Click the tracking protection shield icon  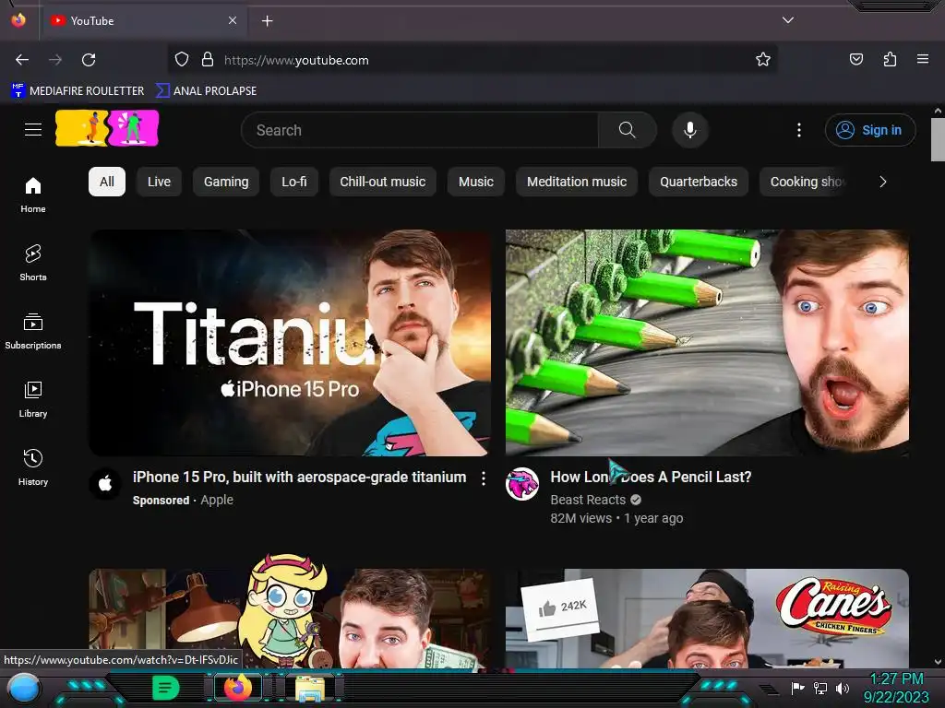(182, 60)
